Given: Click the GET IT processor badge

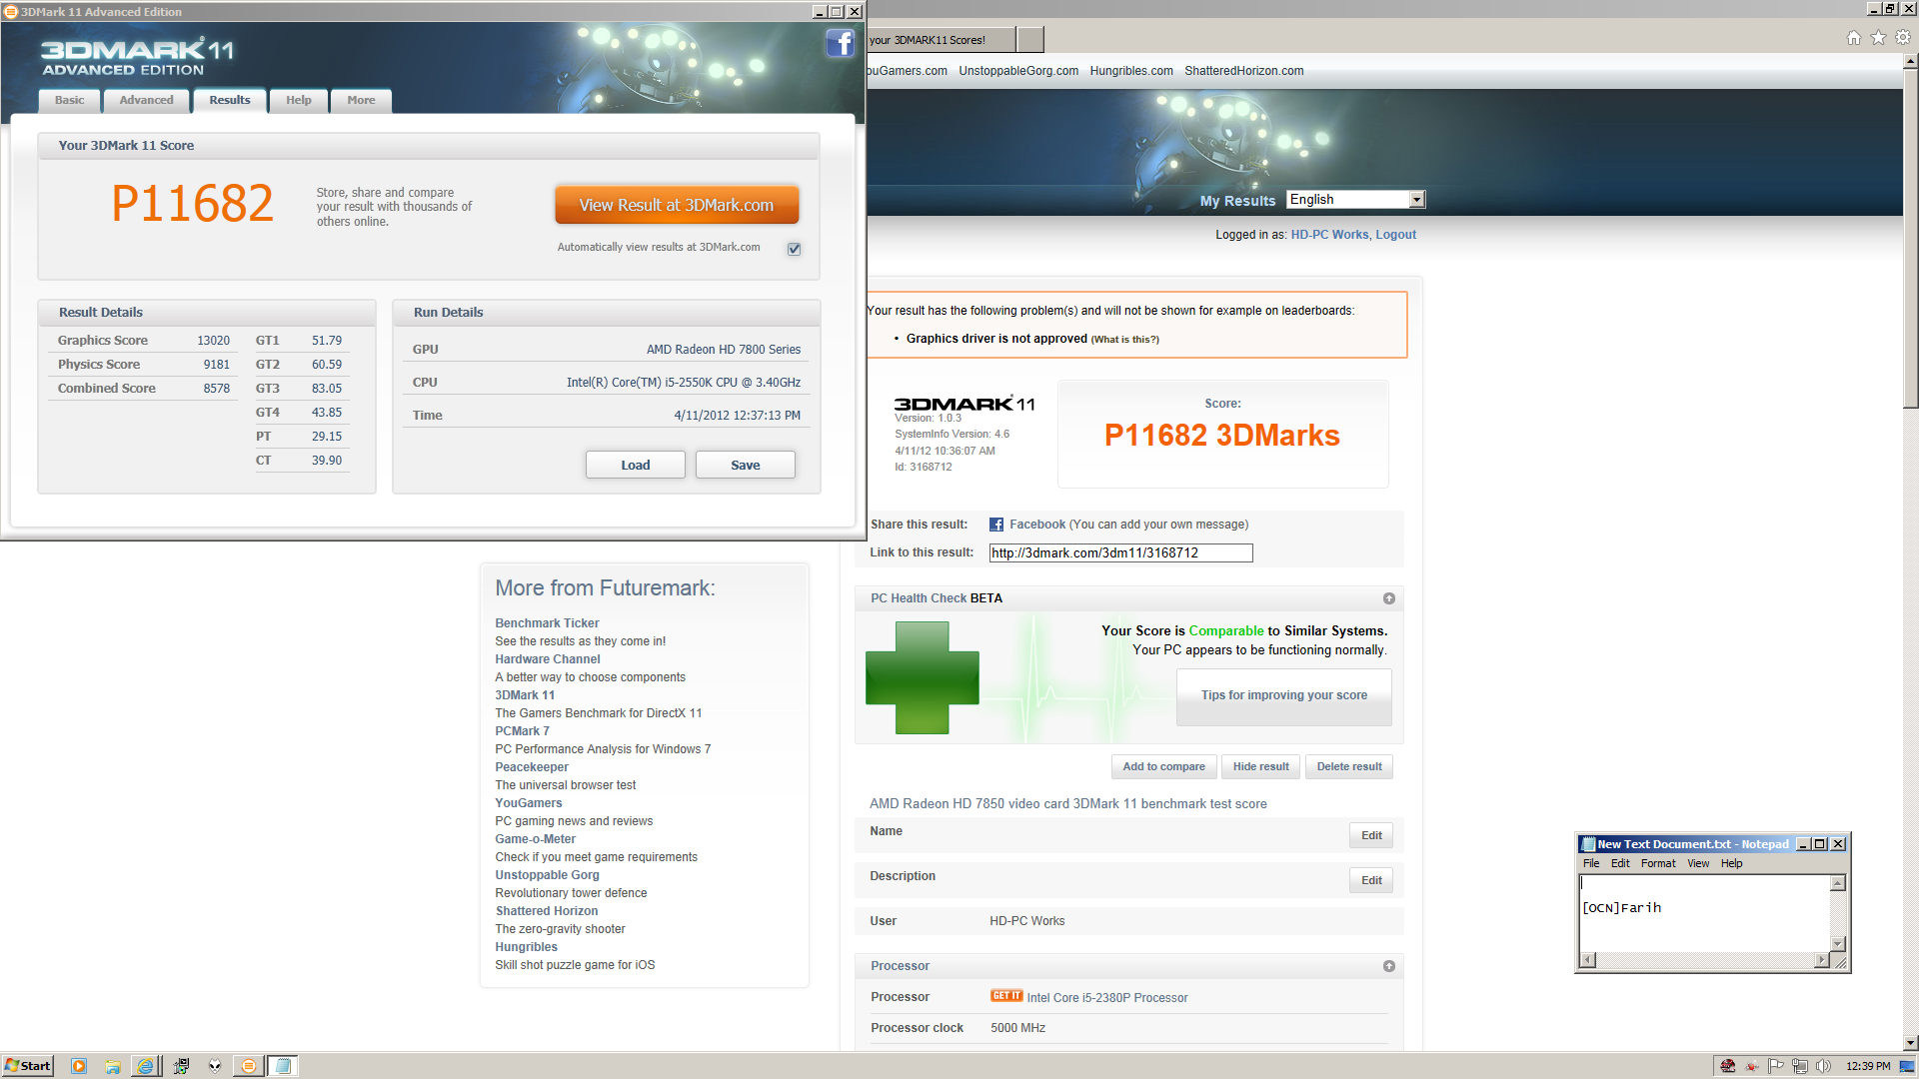Looking at the screenshot, I should [x=1005, y=996].
